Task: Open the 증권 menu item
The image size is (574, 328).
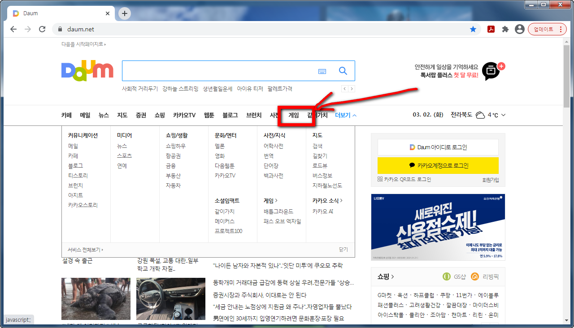Action: [141, 115]
